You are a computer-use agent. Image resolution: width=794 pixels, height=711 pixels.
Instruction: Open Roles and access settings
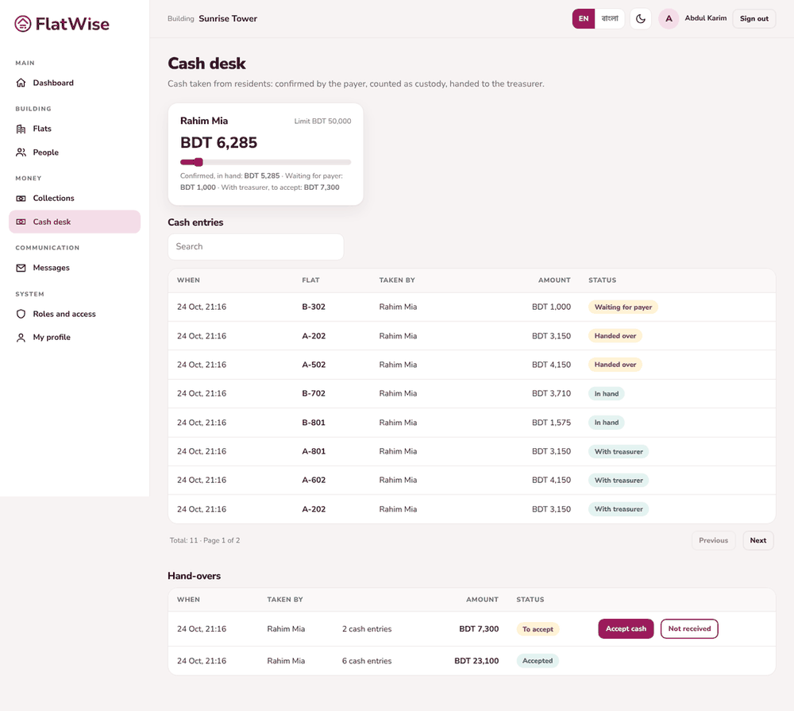(75, 314)
